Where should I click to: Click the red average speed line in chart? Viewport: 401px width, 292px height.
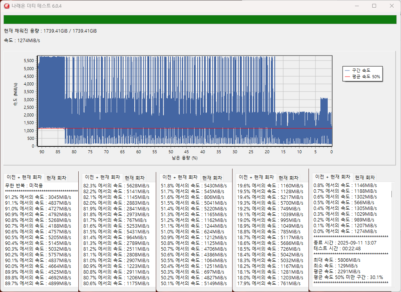(x=185, y=128)
